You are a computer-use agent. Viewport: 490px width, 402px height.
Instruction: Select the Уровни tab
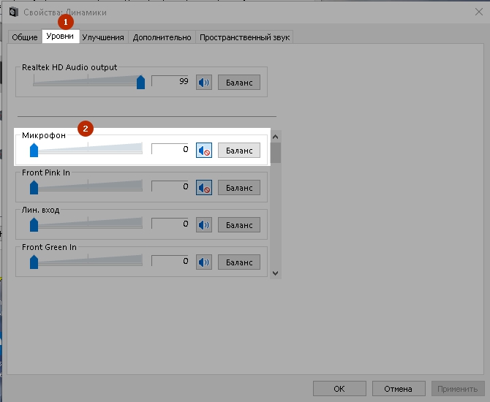click(60, 37)
